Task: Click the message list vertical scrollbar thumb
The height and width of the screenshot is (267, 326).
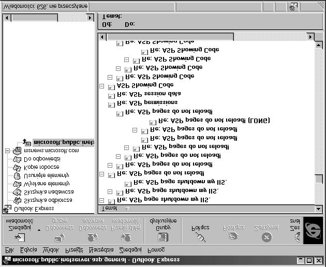Action: coord(319,179)
